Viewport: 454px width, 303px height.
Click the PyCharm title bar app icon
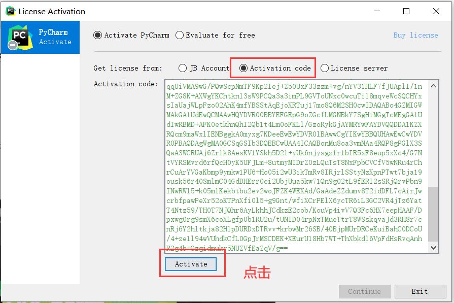[11, 11]
